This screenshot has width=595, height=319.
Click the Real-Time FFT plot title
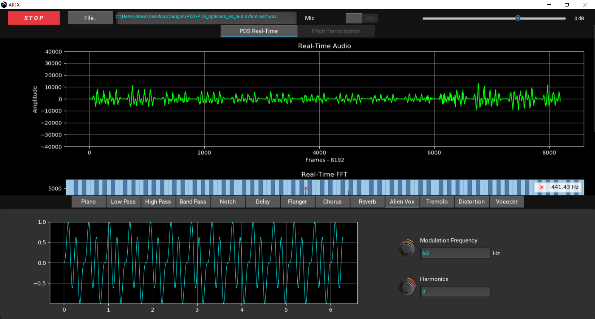324,174
